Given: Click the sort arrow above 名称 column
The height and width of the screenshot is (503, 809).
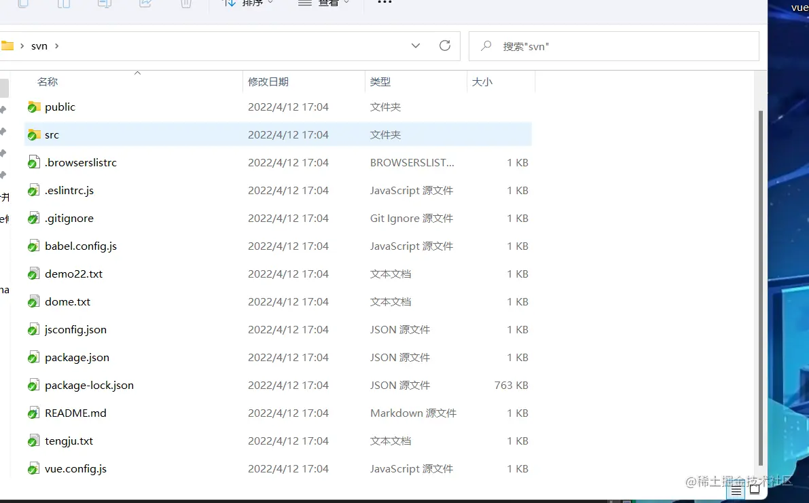Looking at the screenshot, I should coord(137,73).
